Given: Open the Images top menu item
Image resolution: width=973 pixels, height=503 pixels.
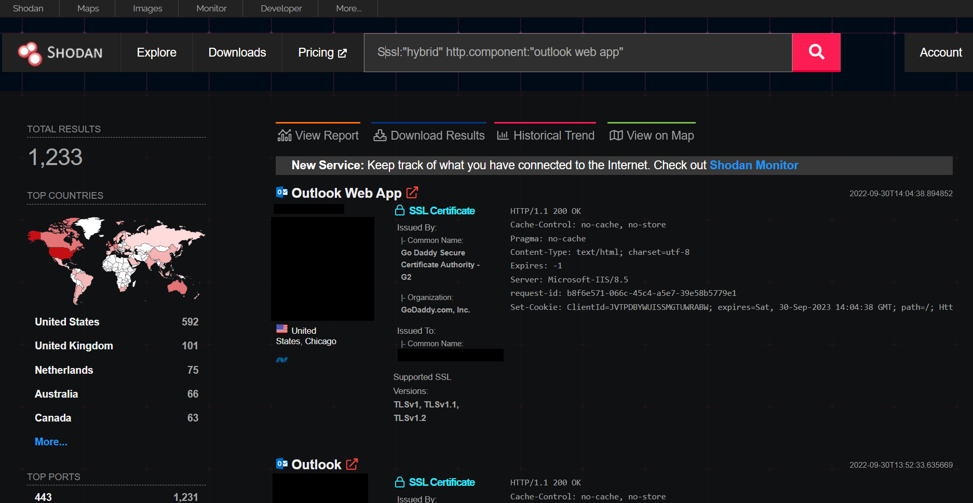Looking at the screenshot, I should point(147,8).
